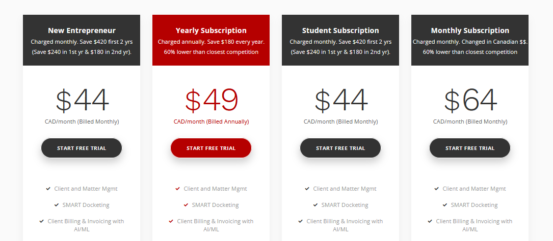Select the Monthly Subscription plan header
The image size is (553, 241).
pyautogui.click(x=470, y=40)
